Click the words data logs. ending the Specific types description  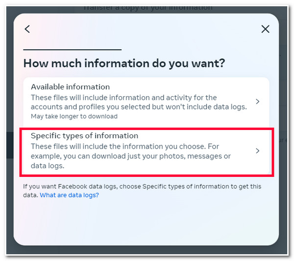48,166
